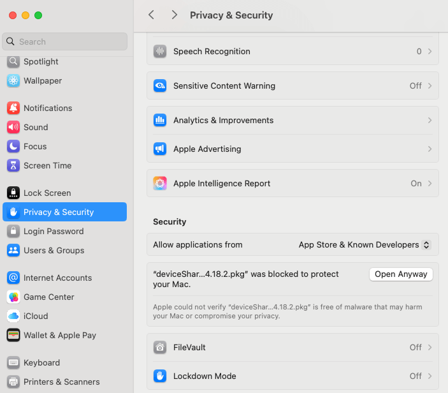The height and width of the screenshot is (393, 448).
Task: Open Users & Groups pane
Action: (x=64, y=250)
